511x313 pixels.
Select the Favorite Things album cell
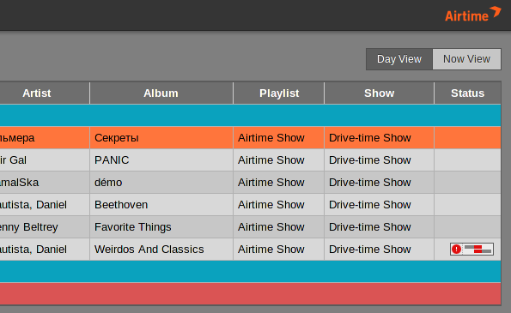[161, 227]
